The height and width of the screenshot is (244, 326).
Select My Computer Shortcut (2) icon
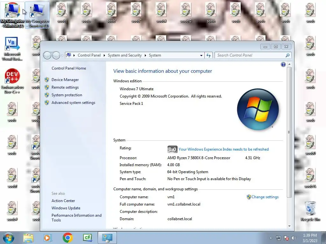(12, 15)
